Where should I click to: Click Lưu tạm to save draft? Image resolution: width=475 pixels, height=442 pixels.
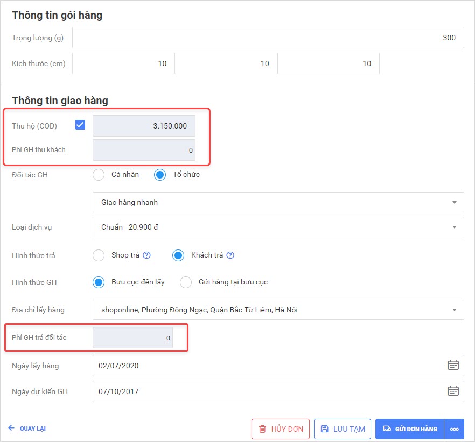342,429
